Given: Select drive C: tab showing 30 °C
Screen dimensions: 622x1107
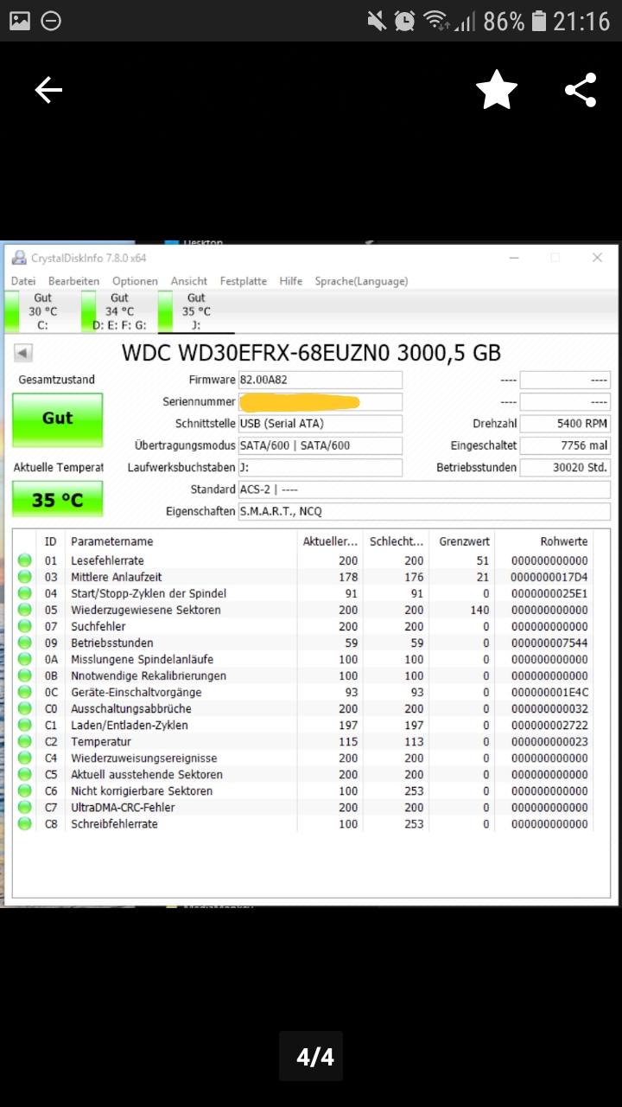Looking at the screenshot, I should point(42,311).
